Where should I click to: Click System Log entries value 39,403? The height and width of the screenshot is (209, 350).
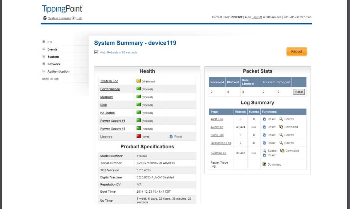[x=241, y=153]
